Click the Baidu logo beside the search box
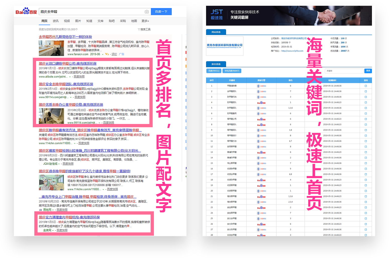 (x=26, y=11)
